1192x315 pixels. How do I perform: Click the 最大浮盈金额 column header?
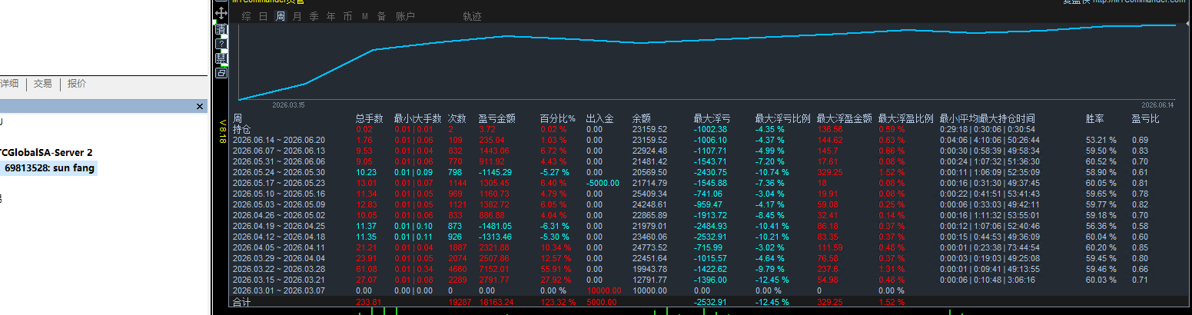[x=844, y=118]
